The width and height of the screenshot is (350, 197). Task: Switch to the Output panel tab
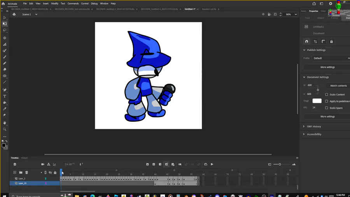pyautogui.click(x=24, y=158)
